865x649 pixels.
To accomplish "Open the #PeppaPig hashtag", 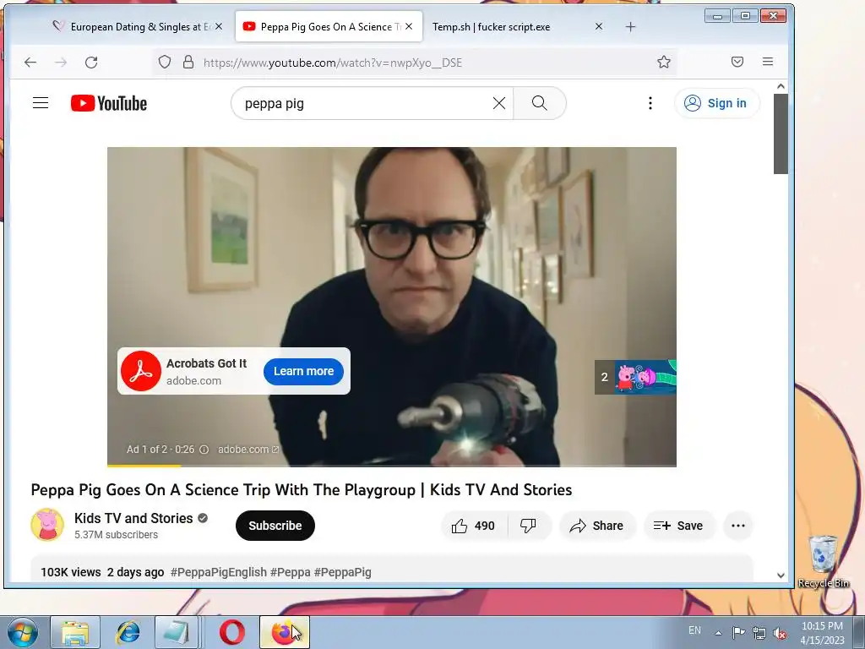I will 343,572.
